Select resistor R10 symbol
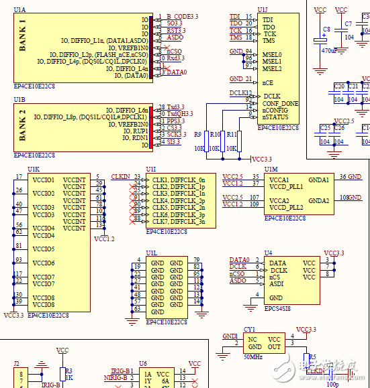 tap(222, 141)
